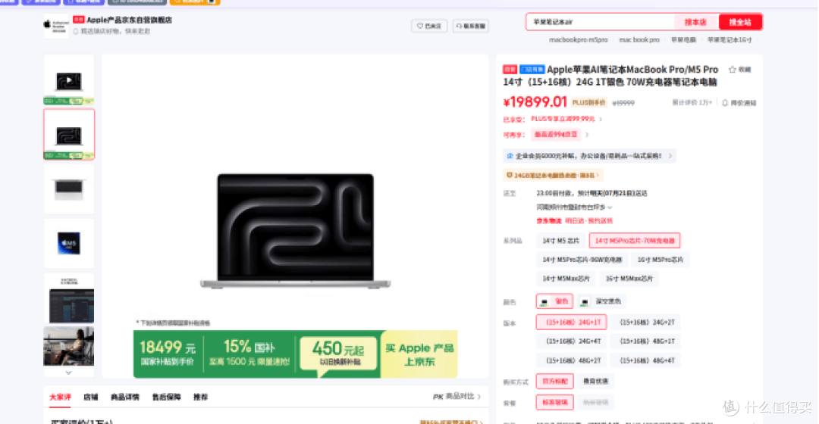The image size is (819, 424).
Task: Click the main MacBook Pro product image
Action: point(295,231)
